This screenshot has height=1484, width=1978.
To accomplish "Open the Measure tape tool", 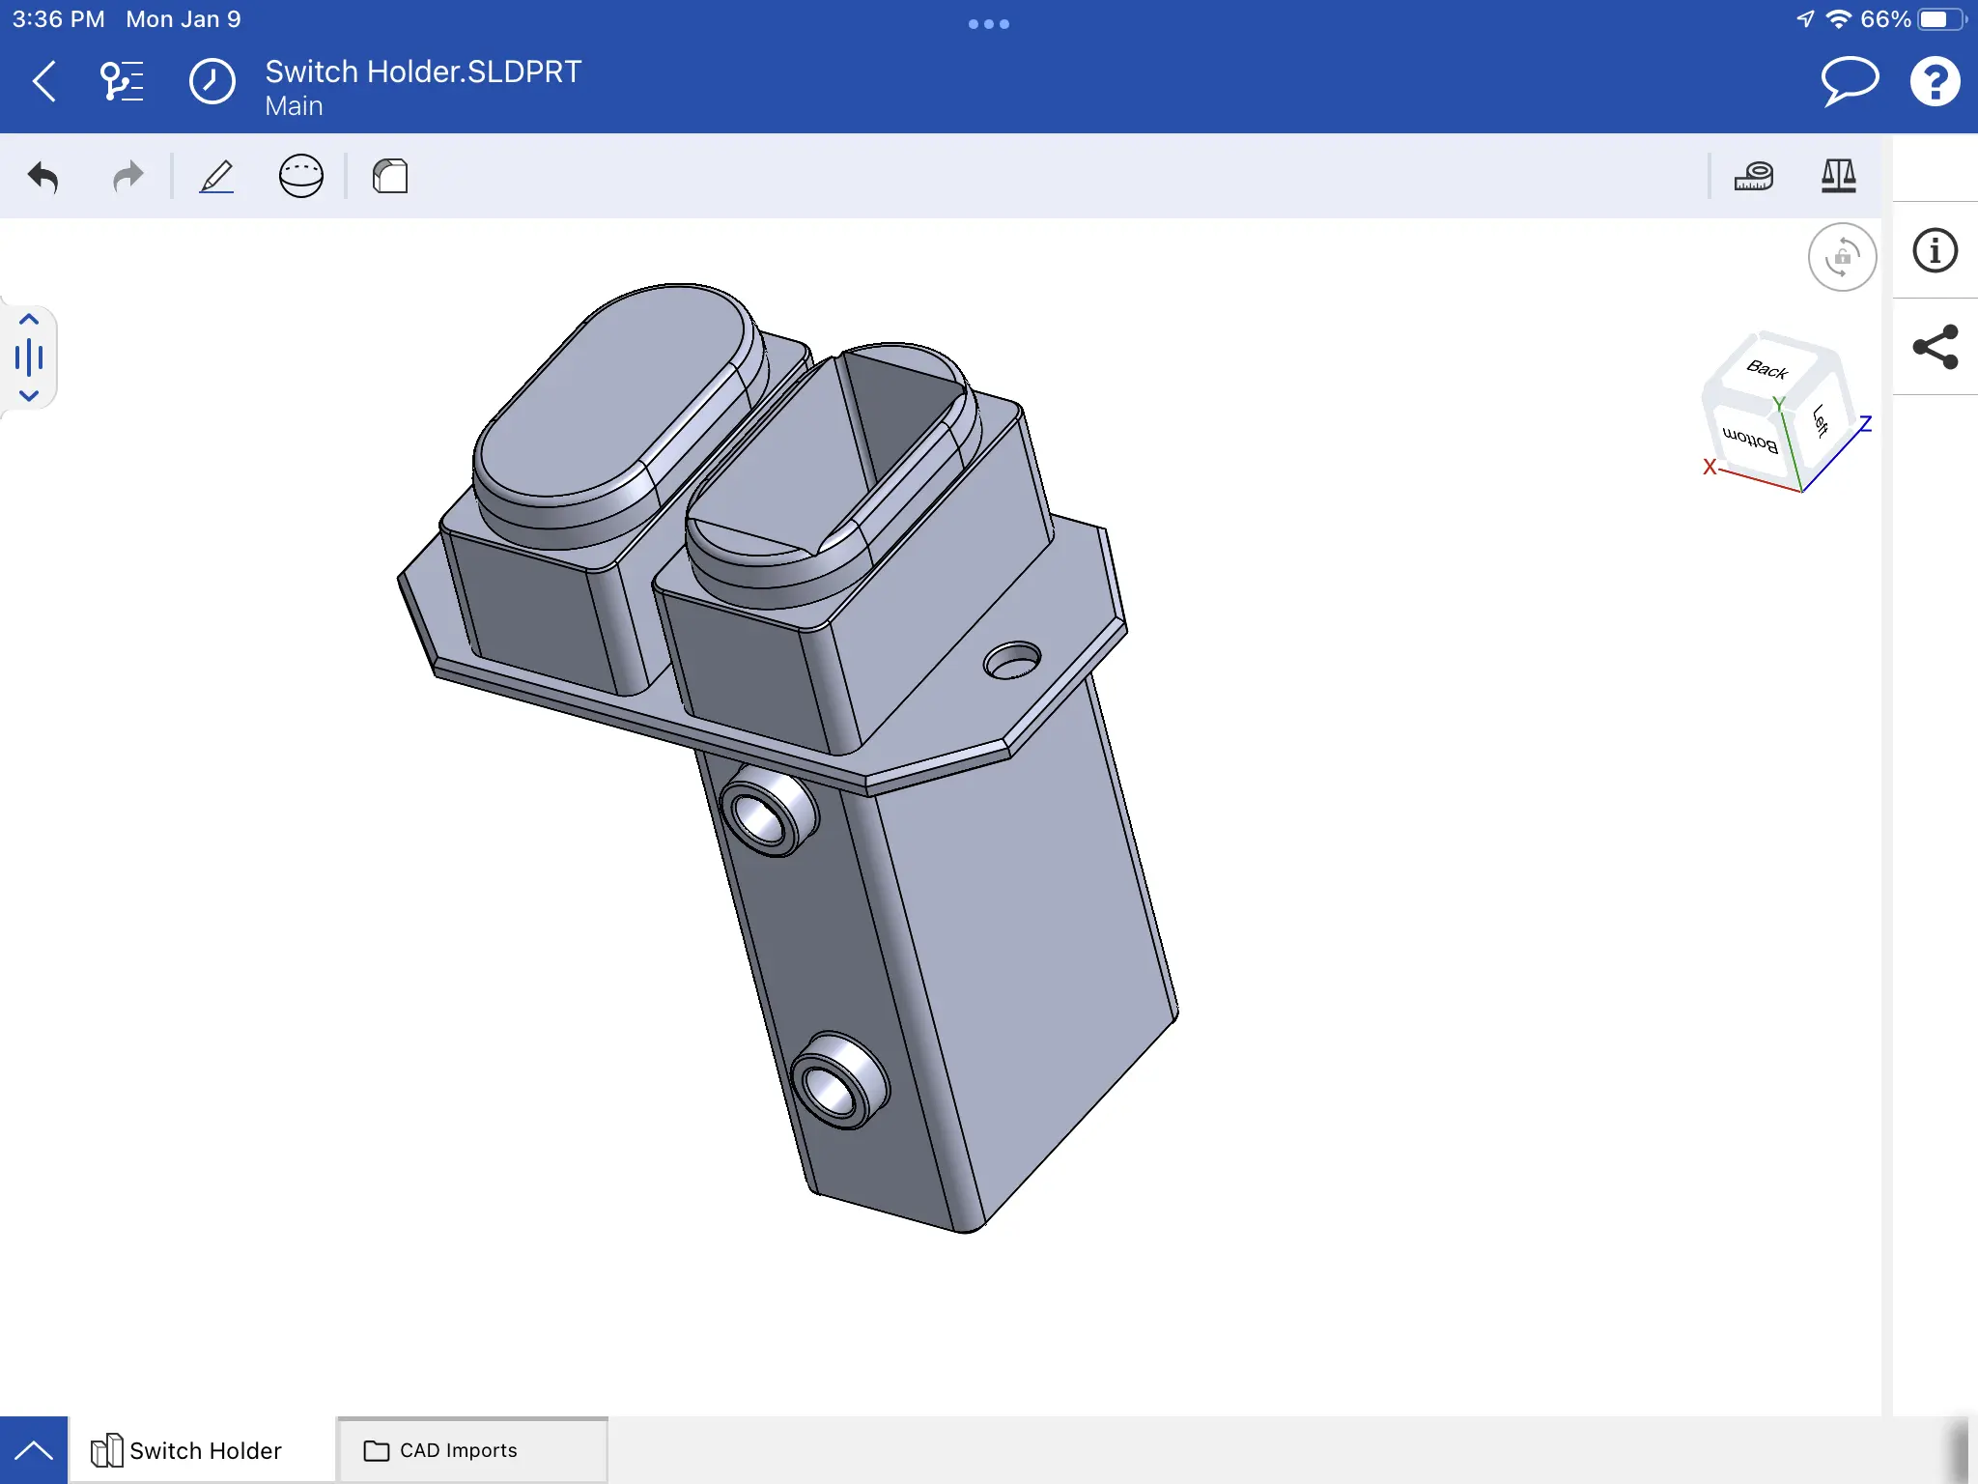I will tap(1754, 177).
